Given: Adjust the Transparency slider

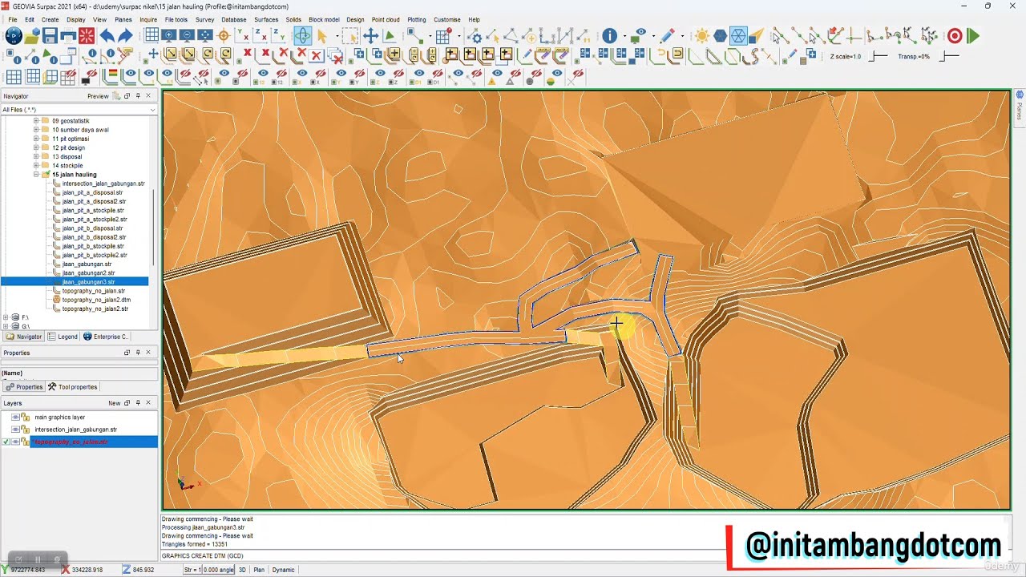Looking at the screenshot, I should [949, 56].
